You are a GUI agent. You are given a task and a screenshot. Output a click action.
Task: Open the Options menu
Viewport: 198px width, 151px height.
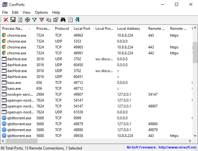[x=41, y=12]
